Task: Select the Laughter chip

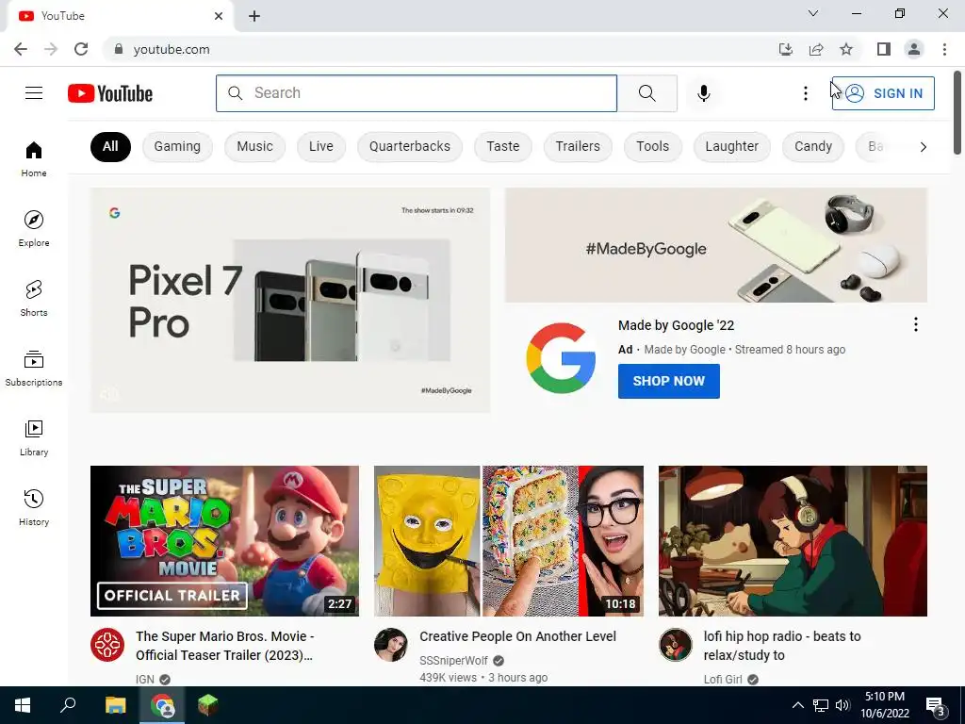Action: (731, 146)
